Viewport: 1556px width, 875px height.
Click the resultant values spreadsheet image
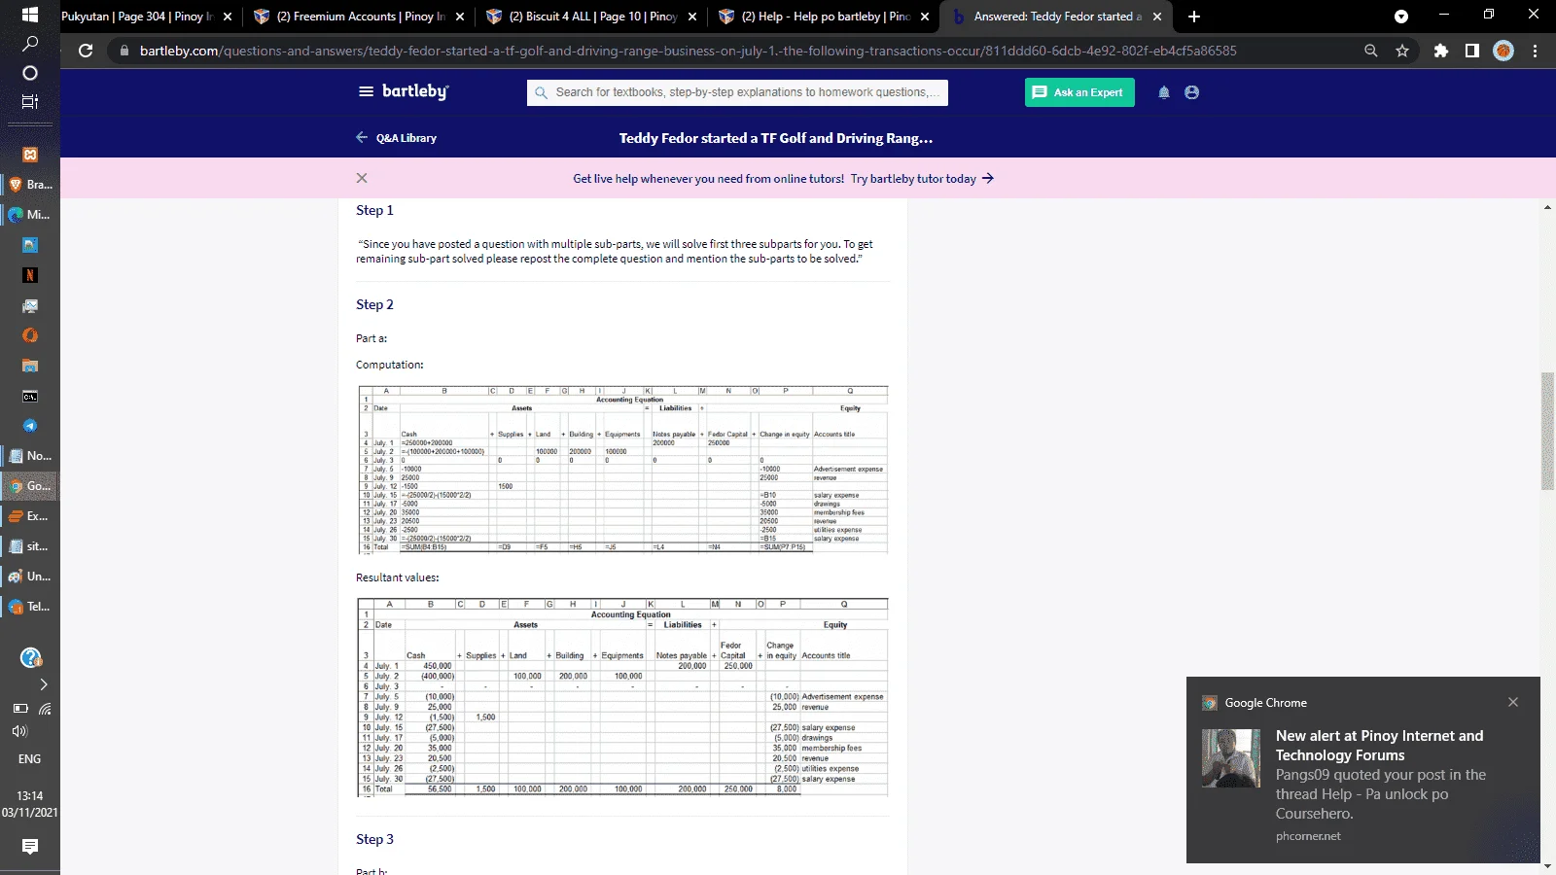click(623, 697)
